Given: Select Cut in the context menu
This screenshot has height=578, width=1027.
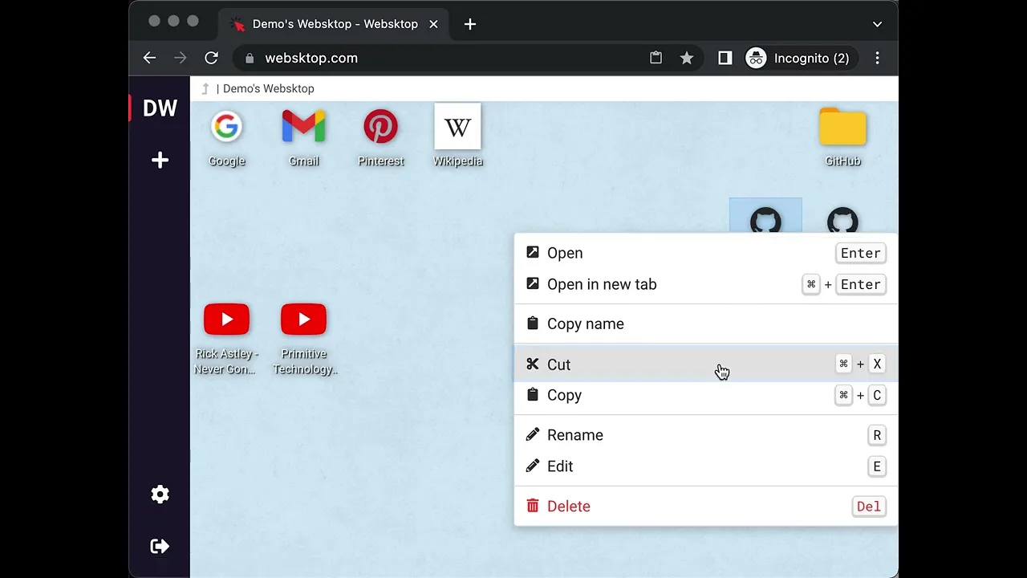Looking at the screenshot, I should click(706, 364).
